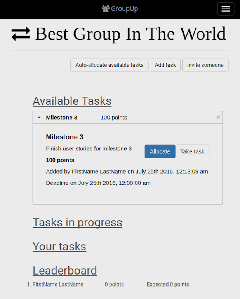Delete Milestone 3 task with X icon
Viewport: 240px width, 299px height.
coord(218,117)
